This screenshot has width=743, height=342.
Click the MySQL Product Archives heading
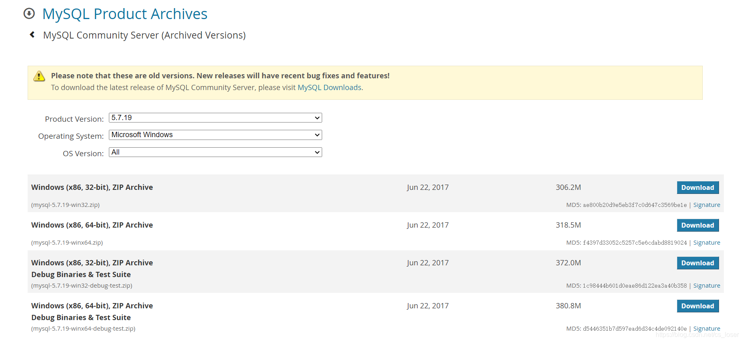[x=125, y=14]
